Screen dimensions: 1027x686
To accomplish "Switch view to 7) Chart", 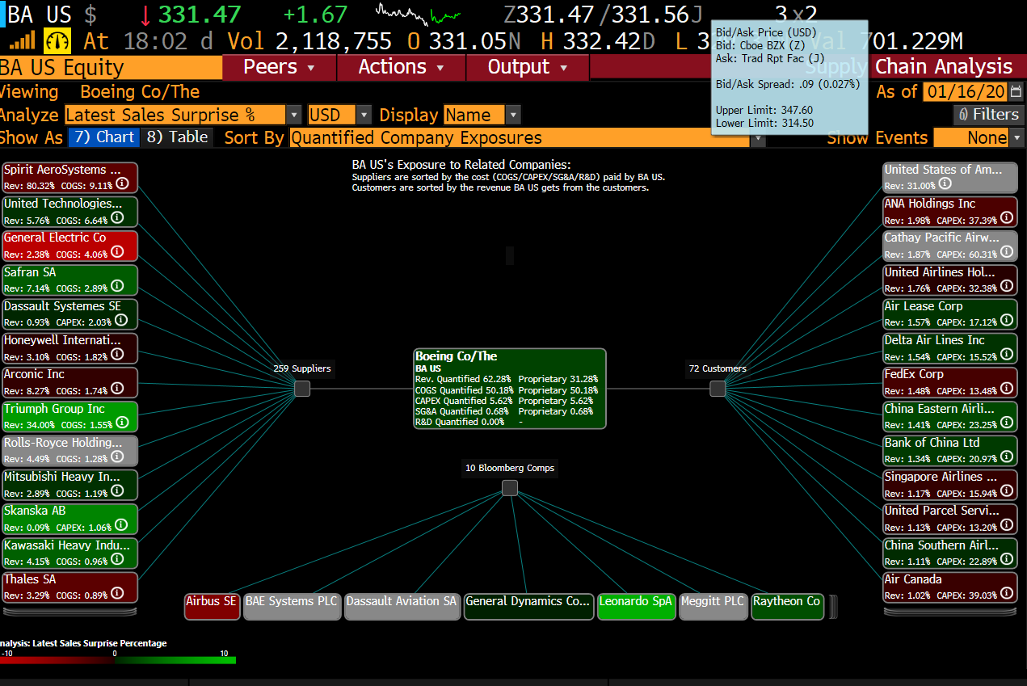I will [103, 137].
